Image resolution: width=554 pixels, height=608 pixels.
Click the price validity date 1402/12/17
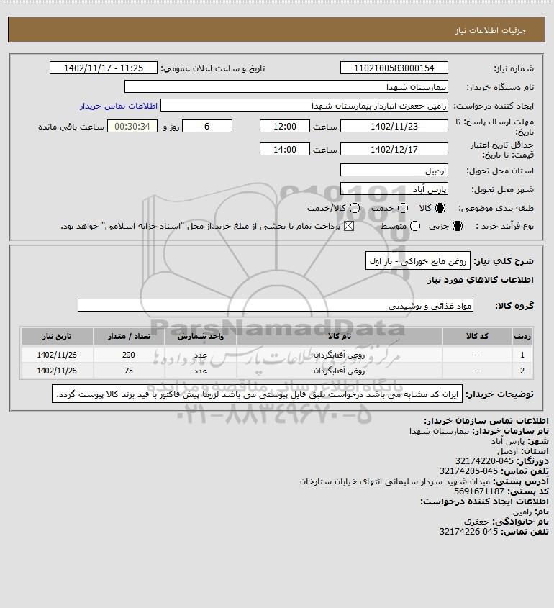click(x=394, y=149)
